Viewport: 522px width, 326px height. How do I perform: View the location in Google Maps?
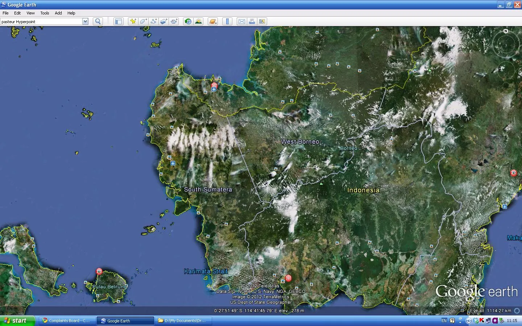coord(262,21)
